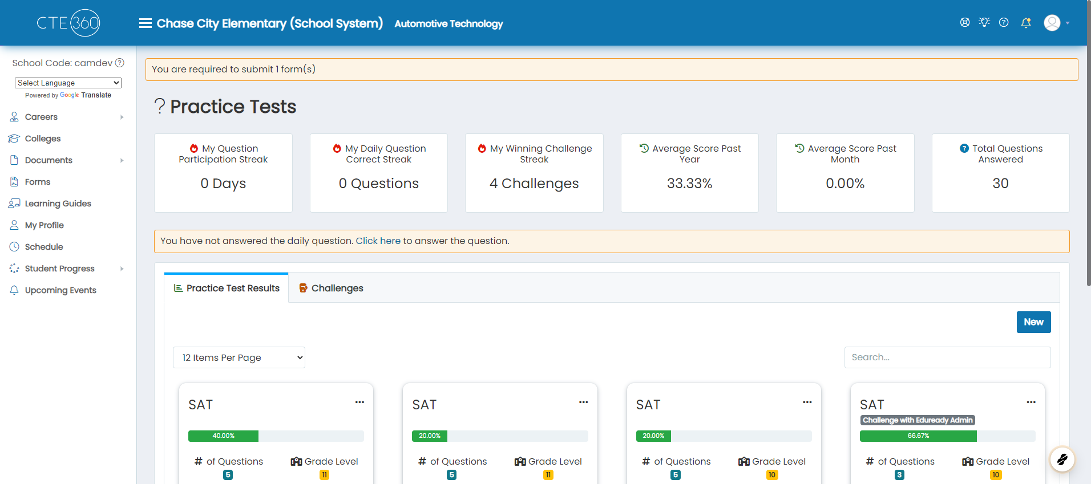Screen dimensions: 1091x484
Task: Click the lightbulb icon in the header
Action: pyautogui.click(x=984, y=22)
